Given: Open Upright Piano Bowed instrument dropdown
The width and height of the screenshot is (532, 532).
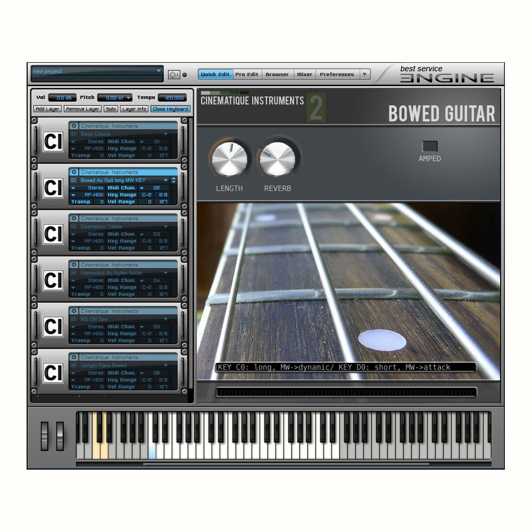Looking at the screenshot, I should coord(165,365).
